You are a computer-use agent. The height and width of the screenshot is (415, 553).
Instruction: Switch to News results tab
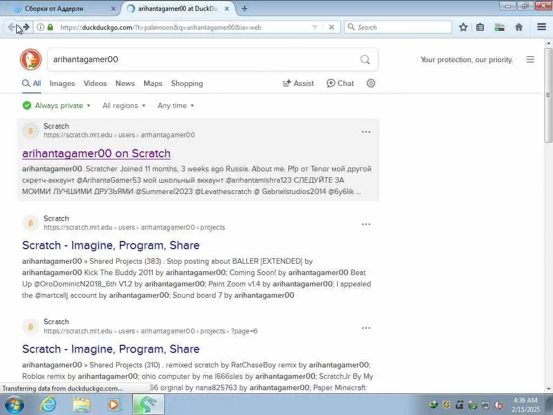pos(125,84)
